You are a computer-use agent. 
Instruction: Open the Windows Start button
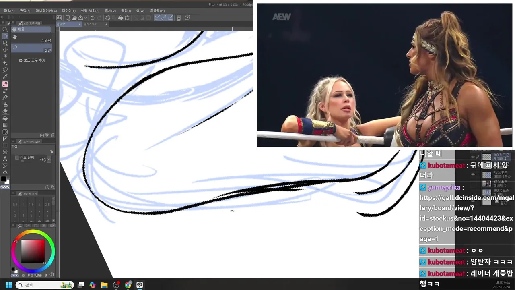coord(8,285)
